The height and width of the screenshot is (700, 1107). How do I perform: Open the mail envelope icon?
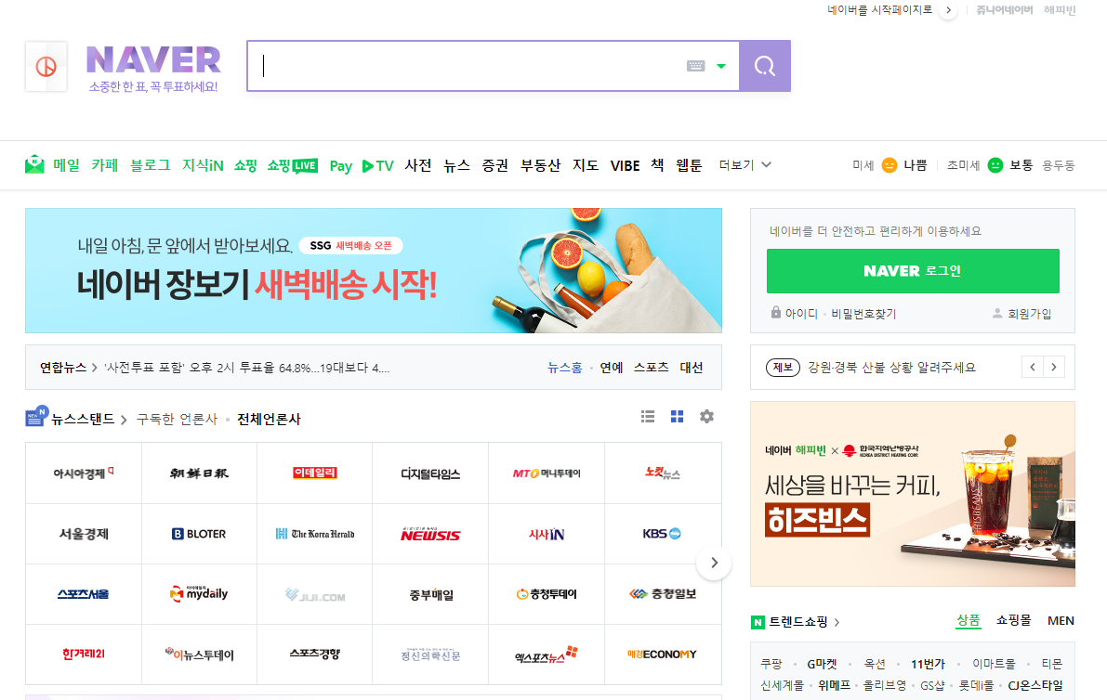pos(34,164)
